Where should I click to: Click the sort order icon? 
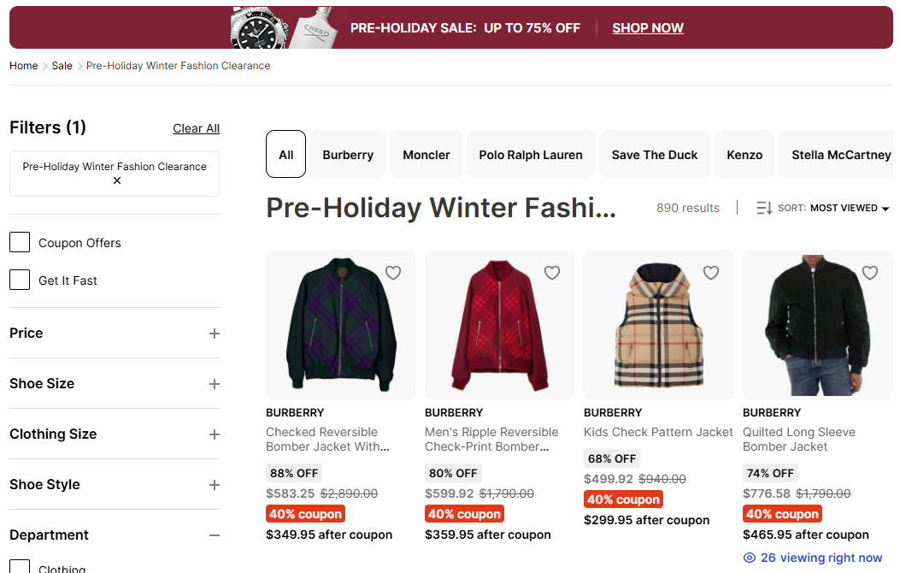(x=764, y=208)
